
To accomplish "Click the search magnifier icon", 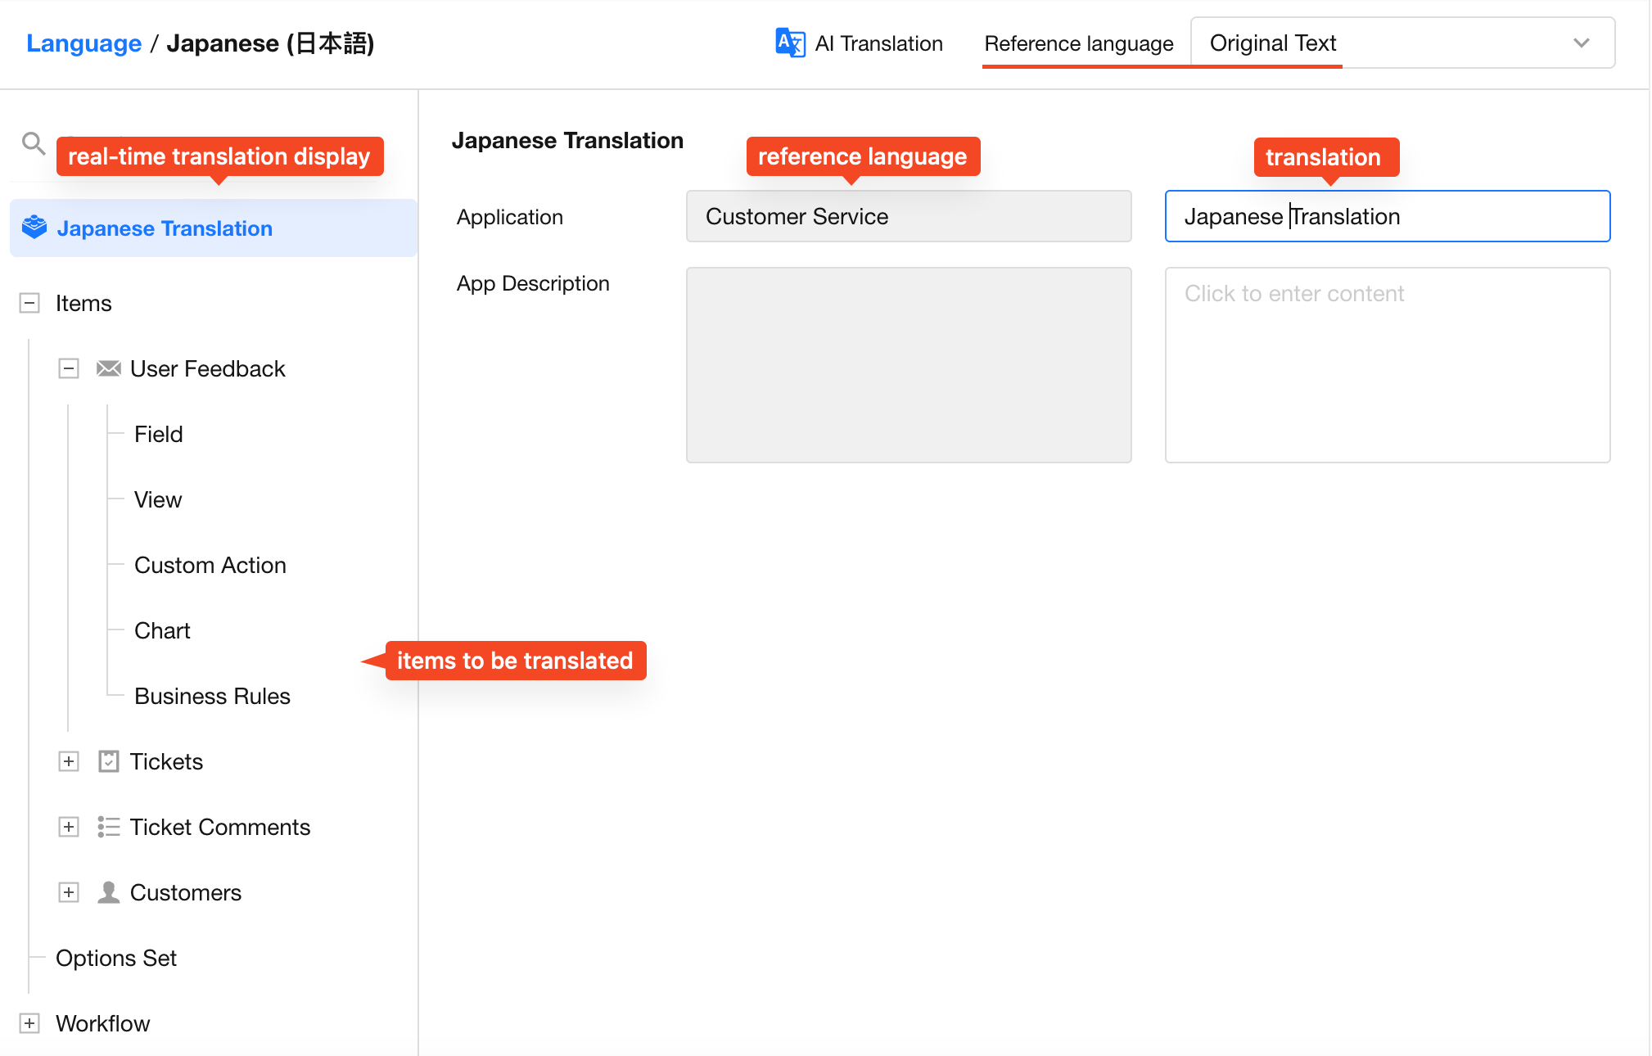I will pos(33,143).
